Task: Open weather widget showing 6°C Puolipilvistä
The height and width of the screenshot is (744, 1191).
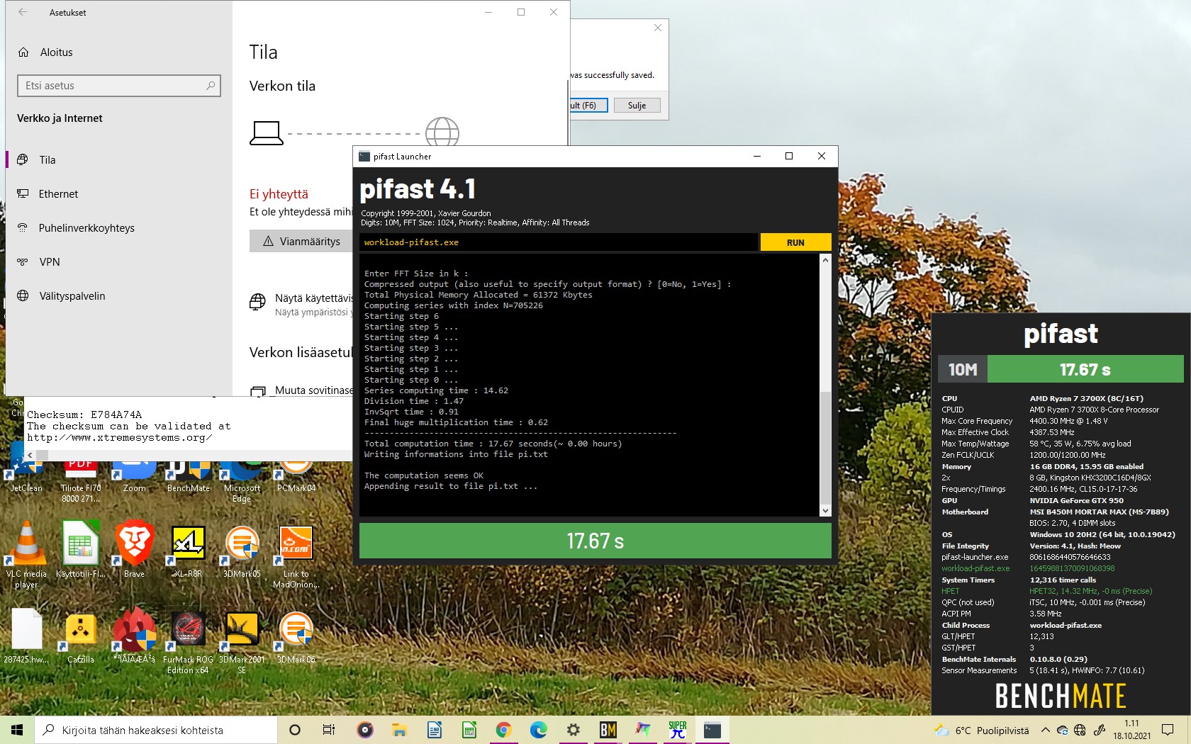Action: pos(982,731)
